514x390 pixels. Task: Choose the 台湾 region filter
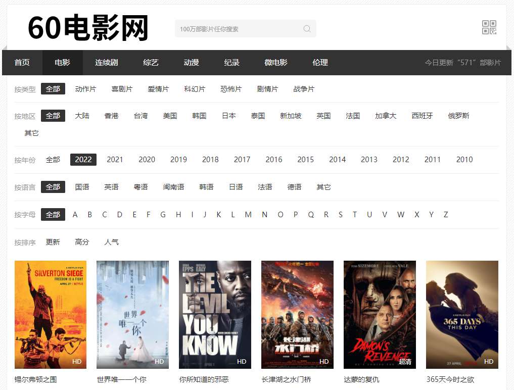point(141,116)
